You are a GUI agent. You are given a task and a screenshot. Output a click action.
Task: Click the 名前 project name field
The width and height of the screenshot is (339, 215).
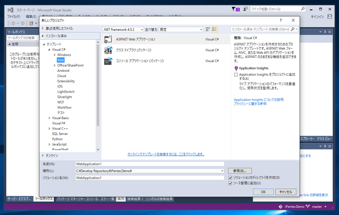click(x=149, y=164)
